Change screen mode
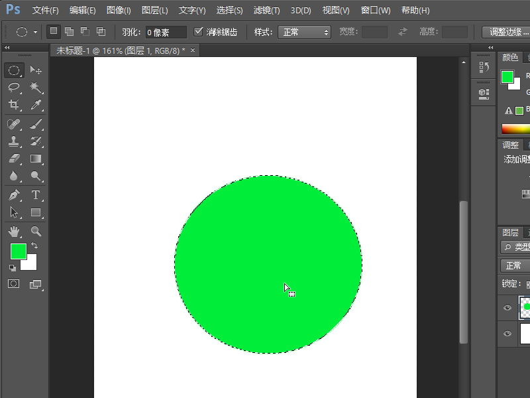Screen dimensions: 530x398 pyautogui.click(x=36, y=284)
